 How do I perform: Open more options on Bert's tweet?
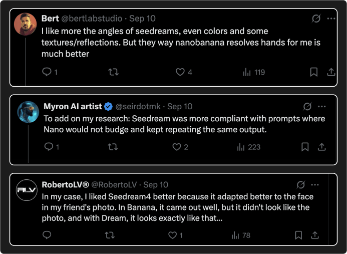[x=331, y=19]
